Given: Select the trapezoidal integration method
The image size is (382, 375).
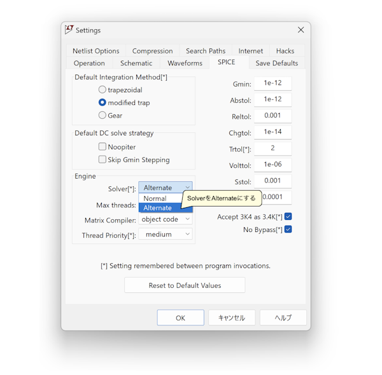Looking at the screenshot, I should (x=103, y=90).
